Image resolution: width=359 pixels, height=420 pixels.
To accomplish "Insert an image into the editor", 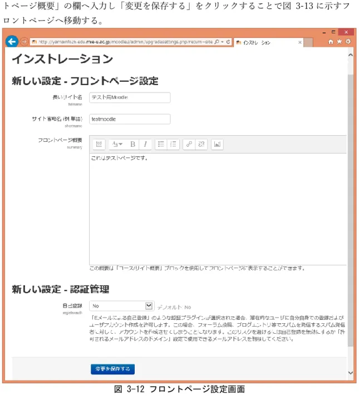I will click(x=217, y=144).
